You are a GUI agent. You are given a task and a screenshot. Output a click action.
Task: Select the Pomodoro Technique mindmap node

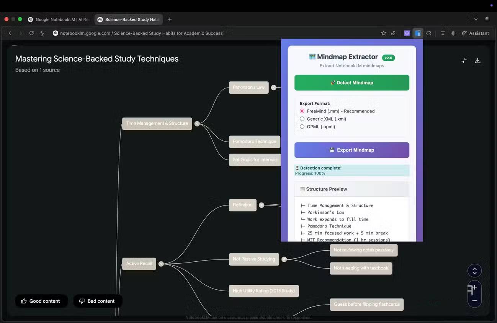pos(255,142)
